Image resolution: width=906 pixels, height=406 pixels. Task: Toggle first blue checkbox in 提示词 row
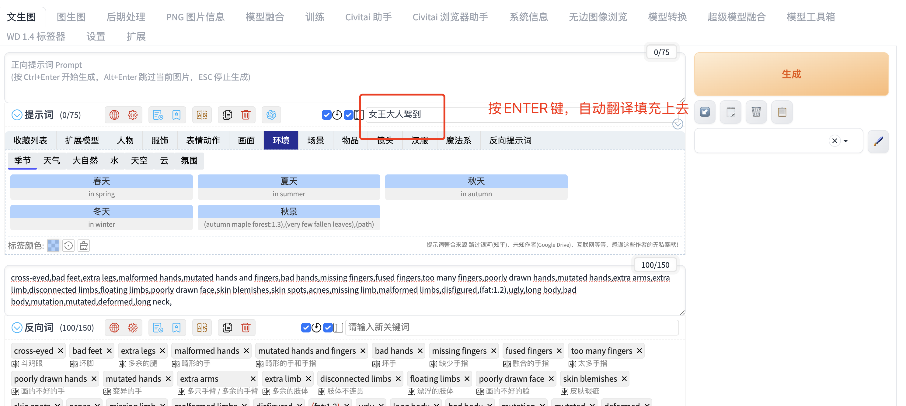(x=326, y=115)
